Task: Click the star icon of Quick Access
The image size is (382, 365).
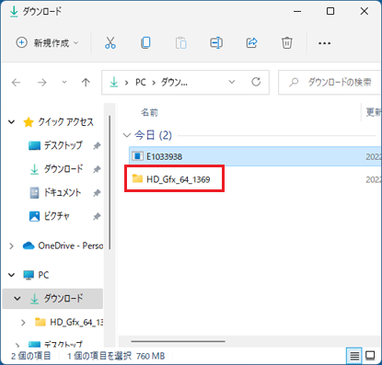Action: [29, 122]
